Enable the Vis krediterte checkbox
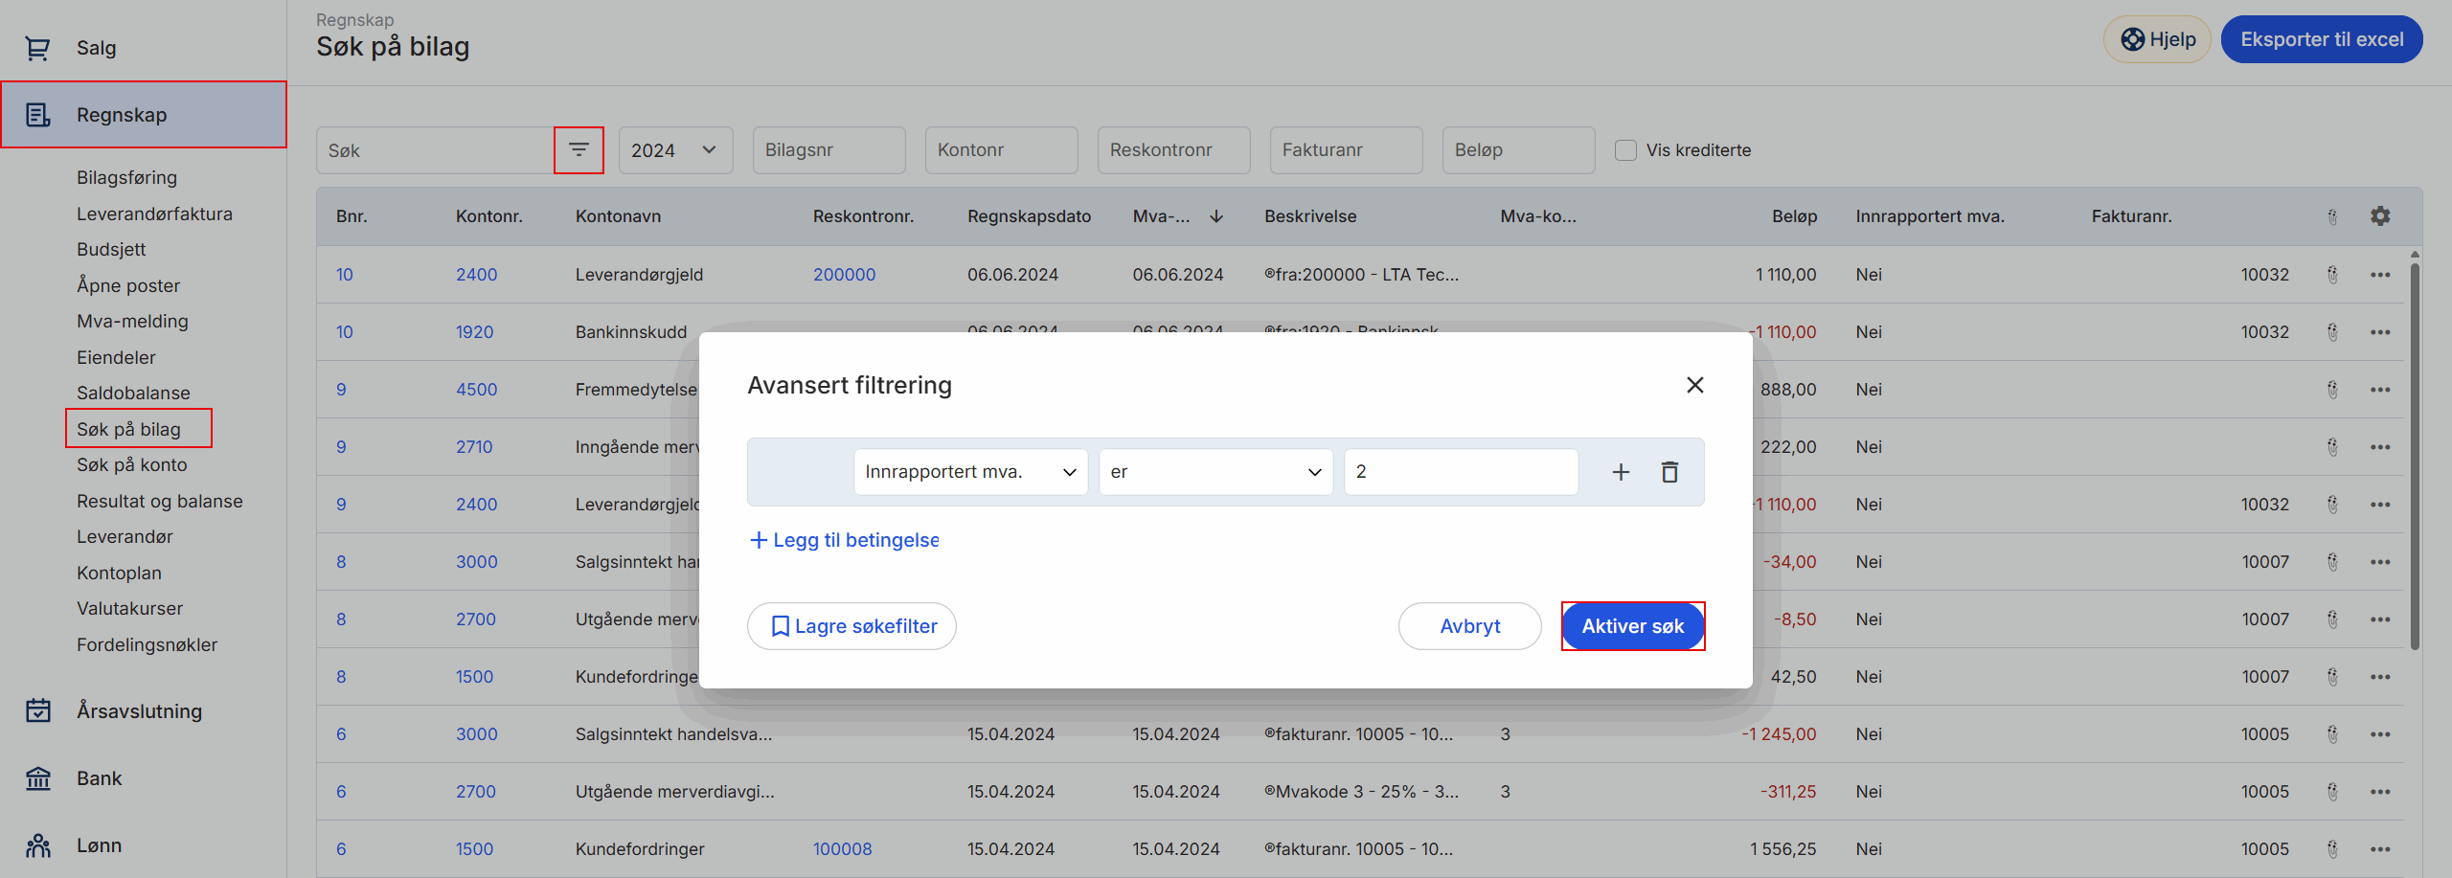Screen dimensions: 2452x878 1625,150
